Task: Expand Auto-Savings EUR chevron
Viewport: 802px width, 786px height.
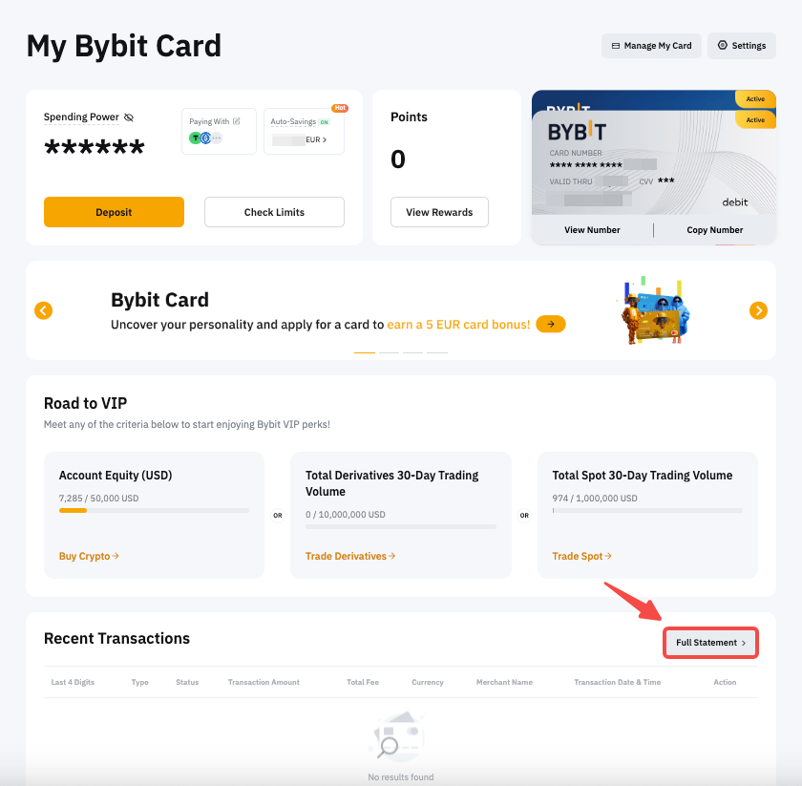Action: tap(325, 139)
